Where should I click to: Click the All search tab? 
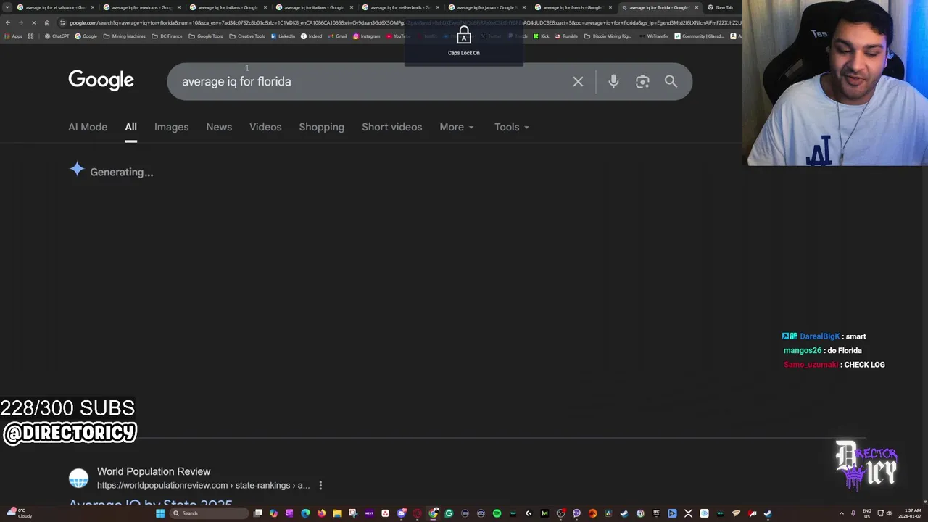130,127
